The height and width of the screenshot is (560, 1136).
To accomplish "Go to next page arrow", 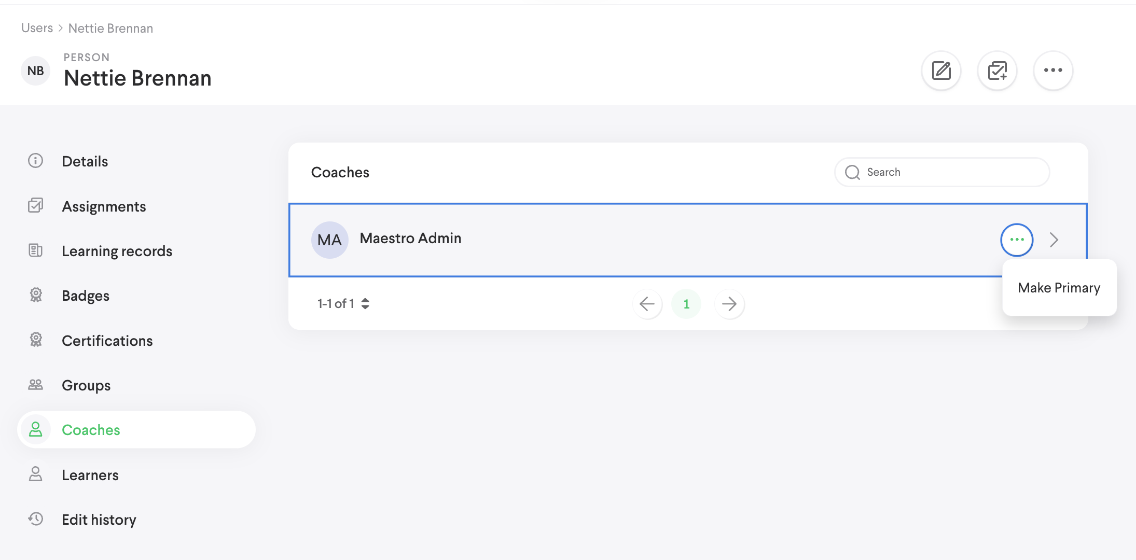I will click(729, 304).
